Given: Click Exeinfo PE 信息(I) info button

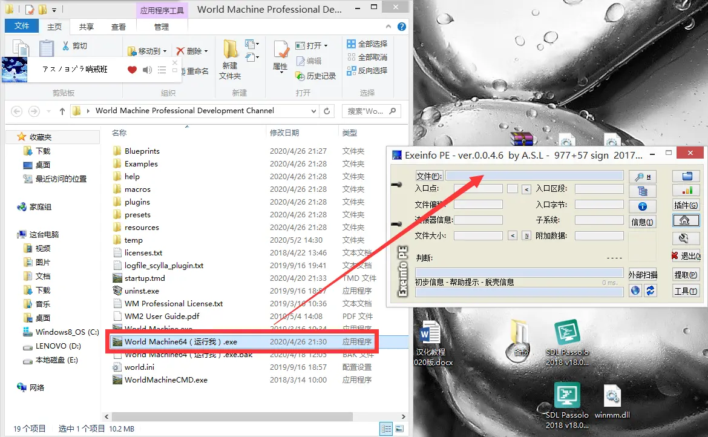Looking at the screenshot, I should (642, 222).
